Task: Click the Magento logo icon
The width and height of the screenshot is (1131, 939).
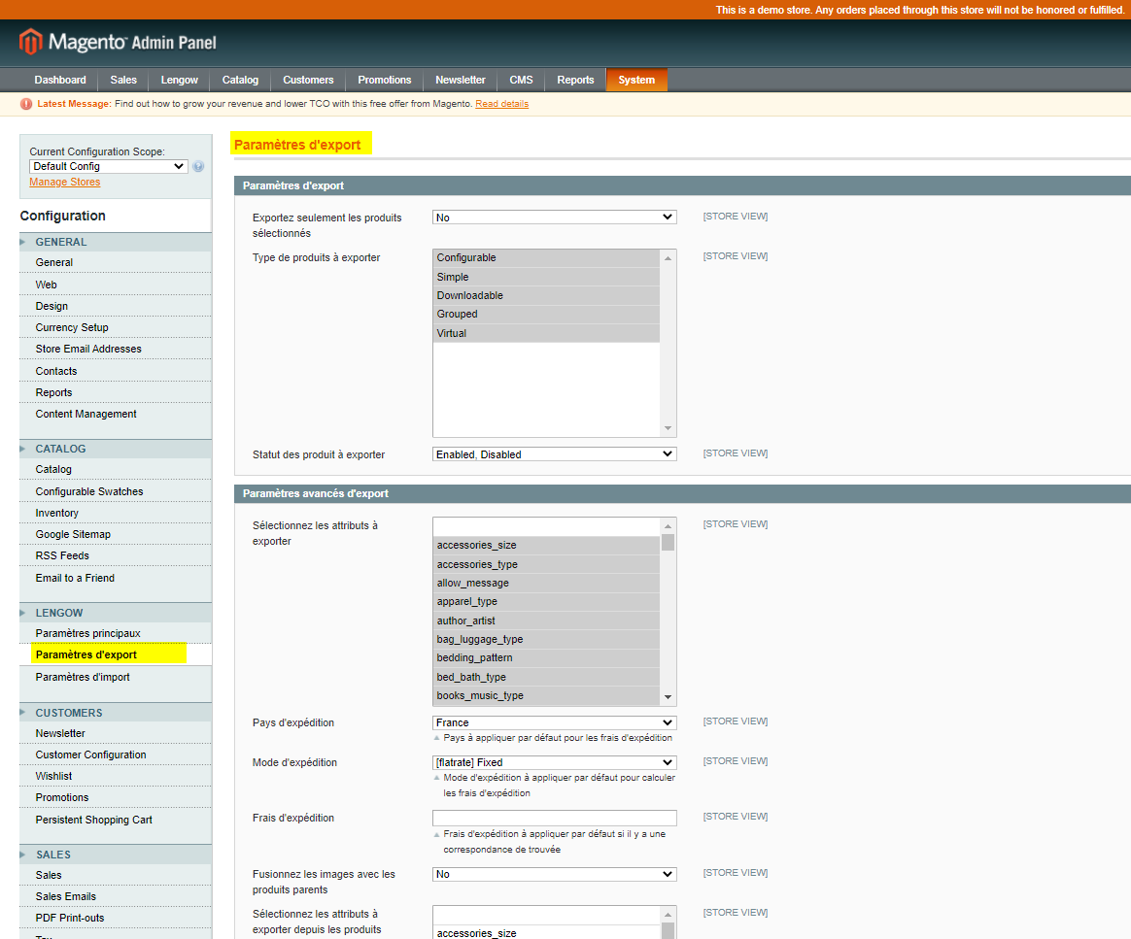Action: pyautogui.click(x=30, y=42)
